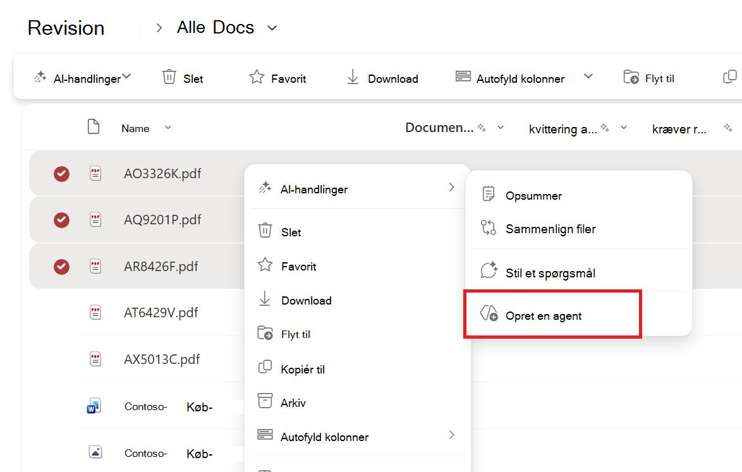The width and height of the screenshot is (742, 472).
Task: Click the PDF icon for AX5013C.pdf
Action: coord(95,360)
